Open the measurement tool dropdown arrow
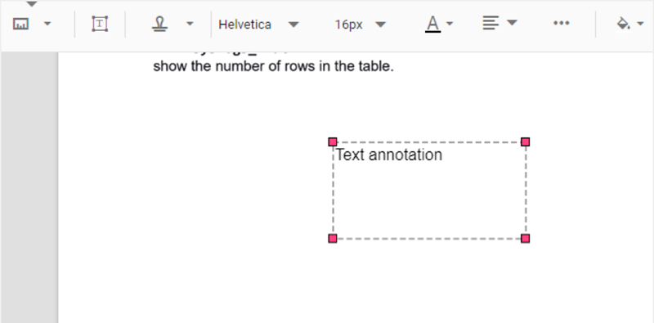The height and width of the screenshot is (323, 654). 47,24
